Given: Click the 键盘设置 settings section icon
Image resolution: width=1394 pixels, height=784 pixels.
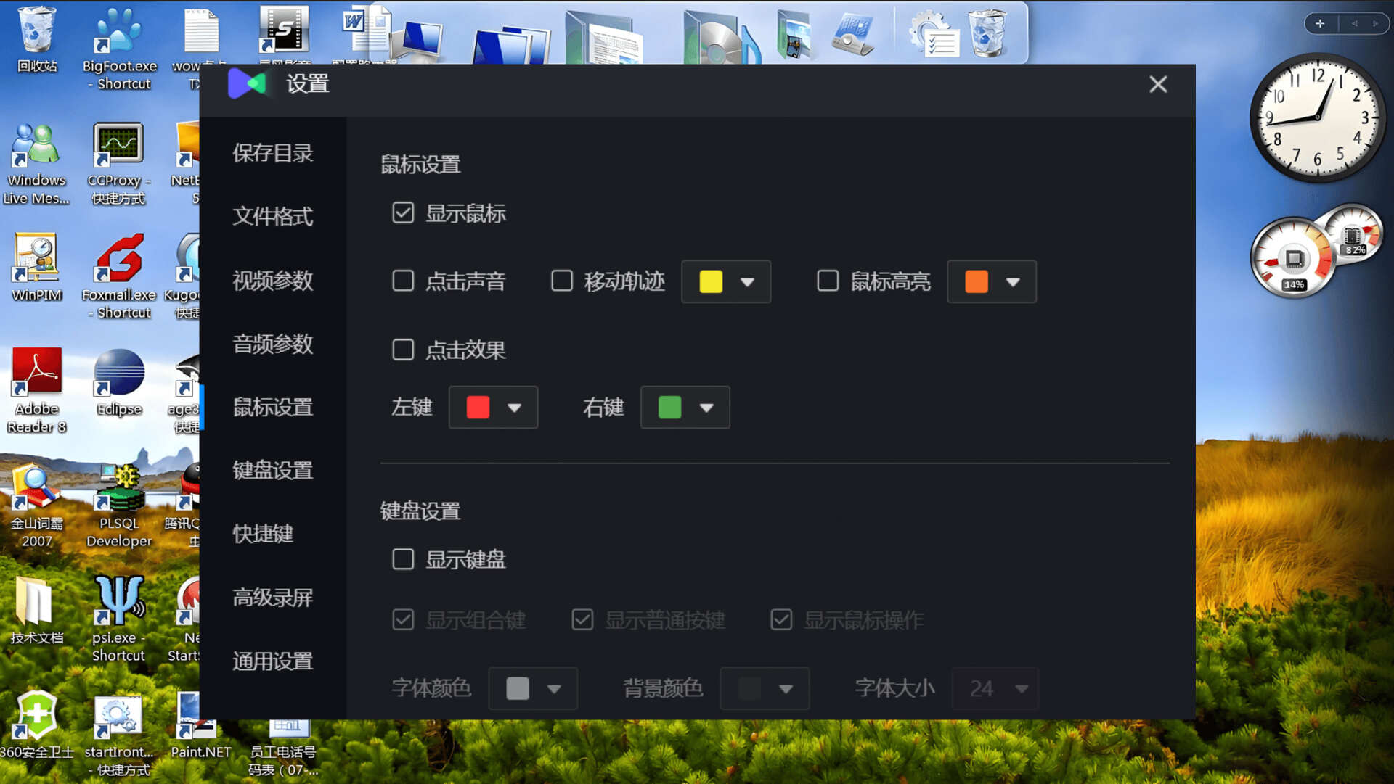Looking at the screenshot, I should [272, 471].
